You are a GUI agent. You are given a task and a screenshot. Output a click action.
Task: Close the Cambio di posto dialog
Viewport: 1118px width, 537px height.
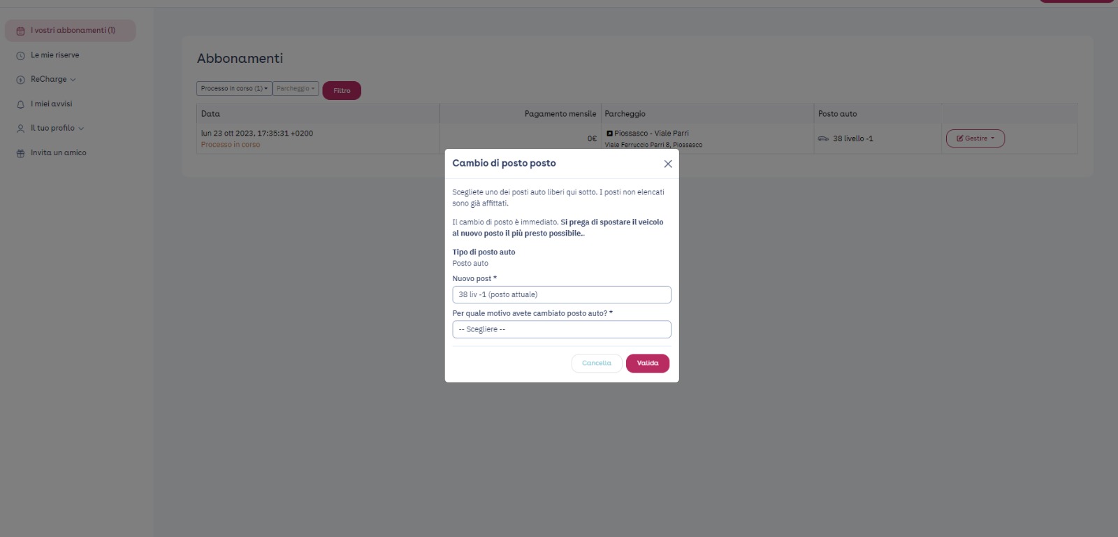click(x=668, y=164)
